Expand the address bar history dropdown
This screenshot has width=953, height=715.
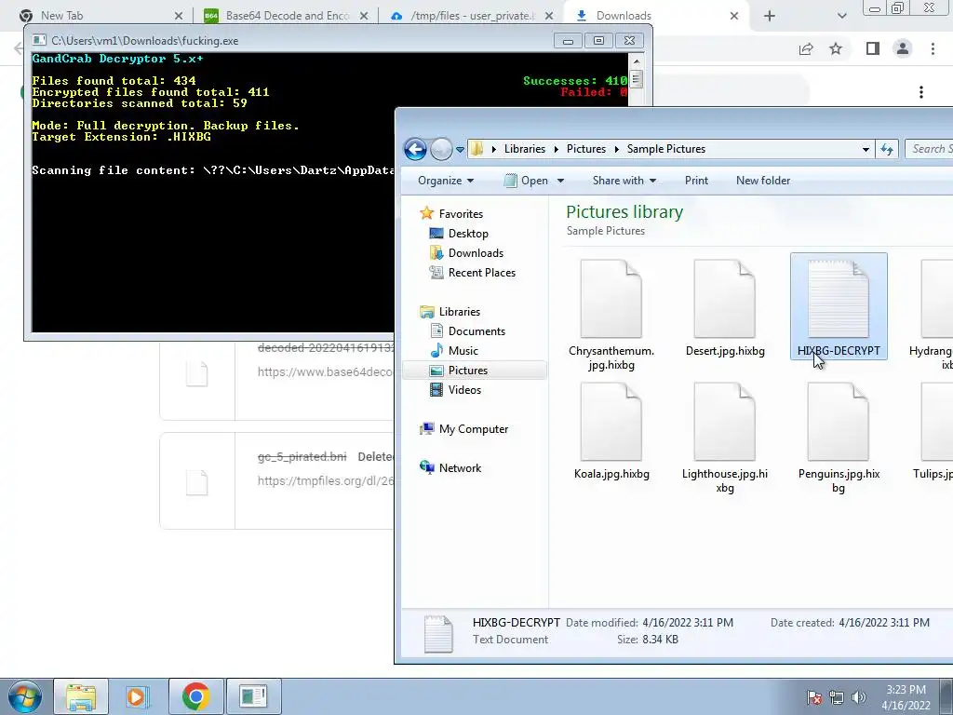(866, 150)
